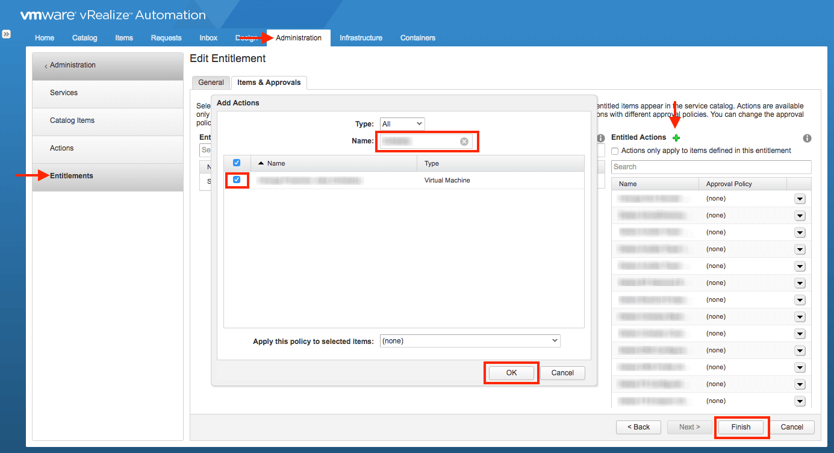Click the info icon beside Entitled Actions
This screenshot has height=453, width=834.
point(808,138)
